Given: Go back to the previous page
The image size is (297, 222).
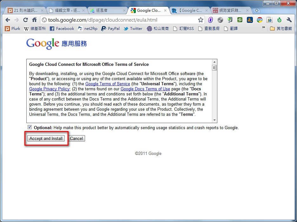Looking at the screenshot, I should [x=8, y=20].
